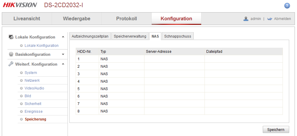Click the blue help question mark icon

click(287, 6)
